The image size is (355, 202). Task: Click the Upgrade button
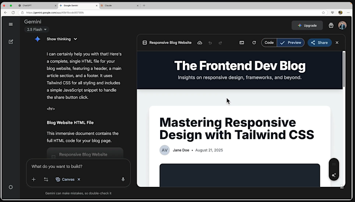coord(307,25)
